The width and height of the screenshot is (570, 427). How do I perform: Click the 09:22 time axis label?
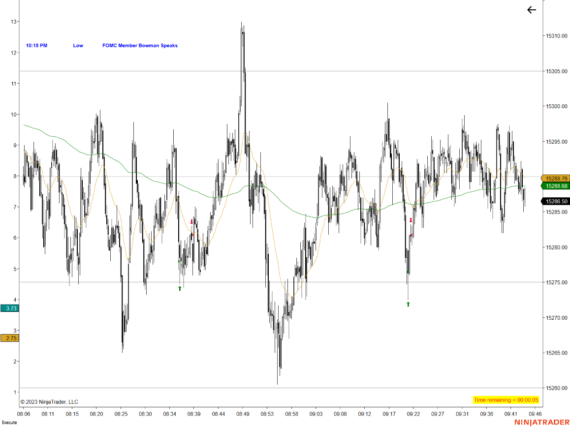413,414
